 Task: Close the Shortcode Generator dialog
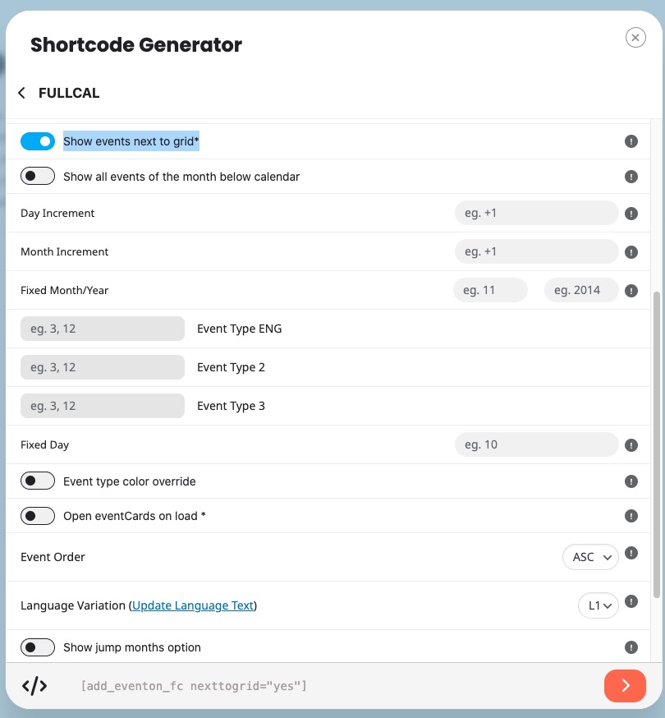(635, 38)
